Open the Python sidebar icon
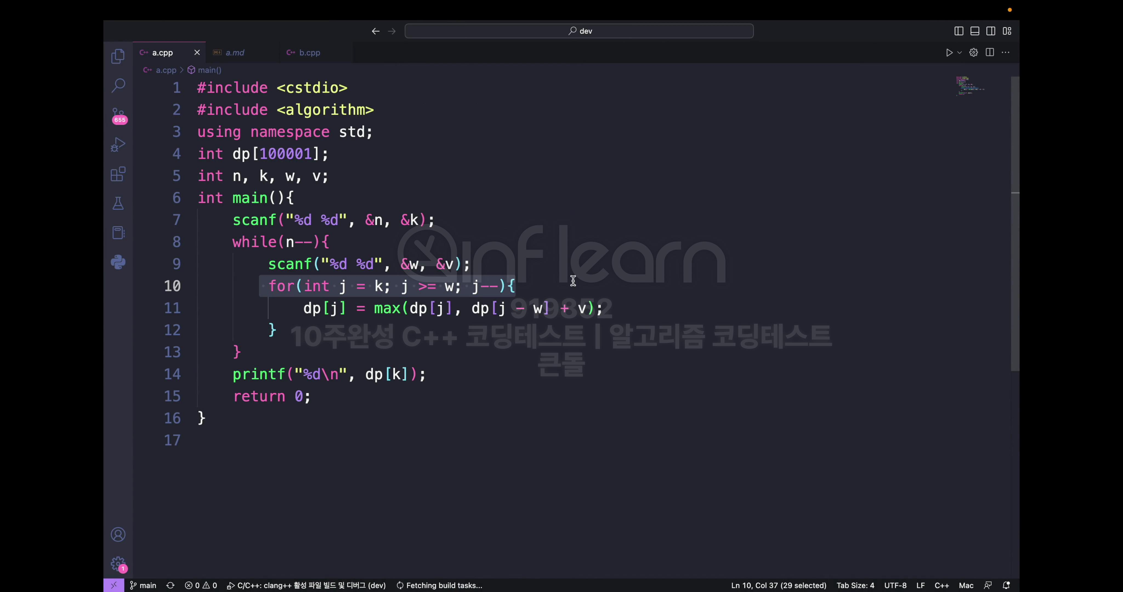1123x592 pixels. click(x=118, y=262)
